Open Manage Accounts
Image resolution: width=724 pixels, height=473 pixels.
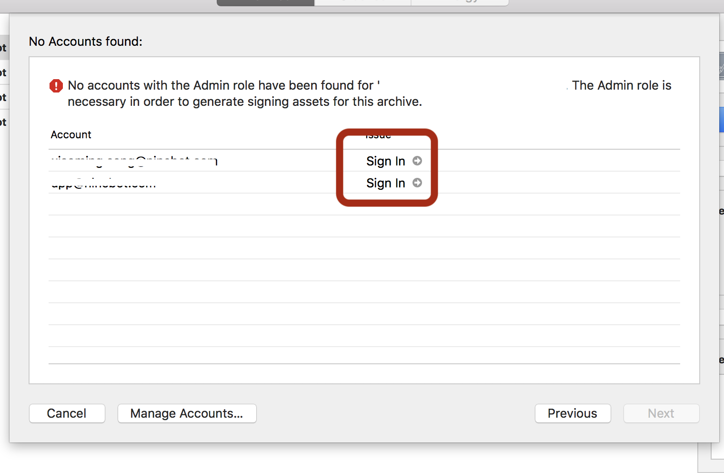pyautogui.click(x=187, y=413)
